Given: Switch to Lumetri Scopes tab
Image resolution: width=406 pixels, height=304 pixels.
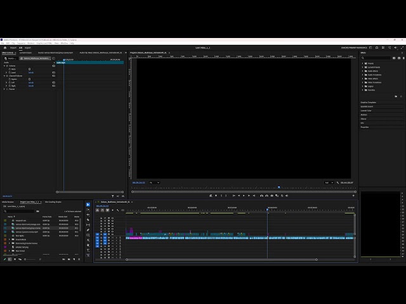Looking at the screenshot, I should (x=25, y=53).
